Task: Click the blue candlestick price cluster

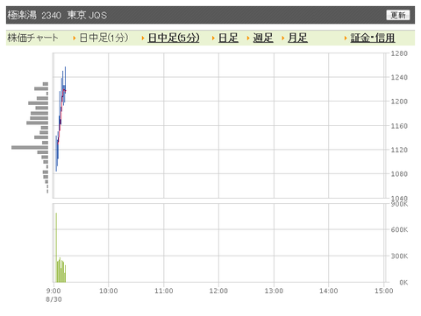Action: tap(61, 119)
